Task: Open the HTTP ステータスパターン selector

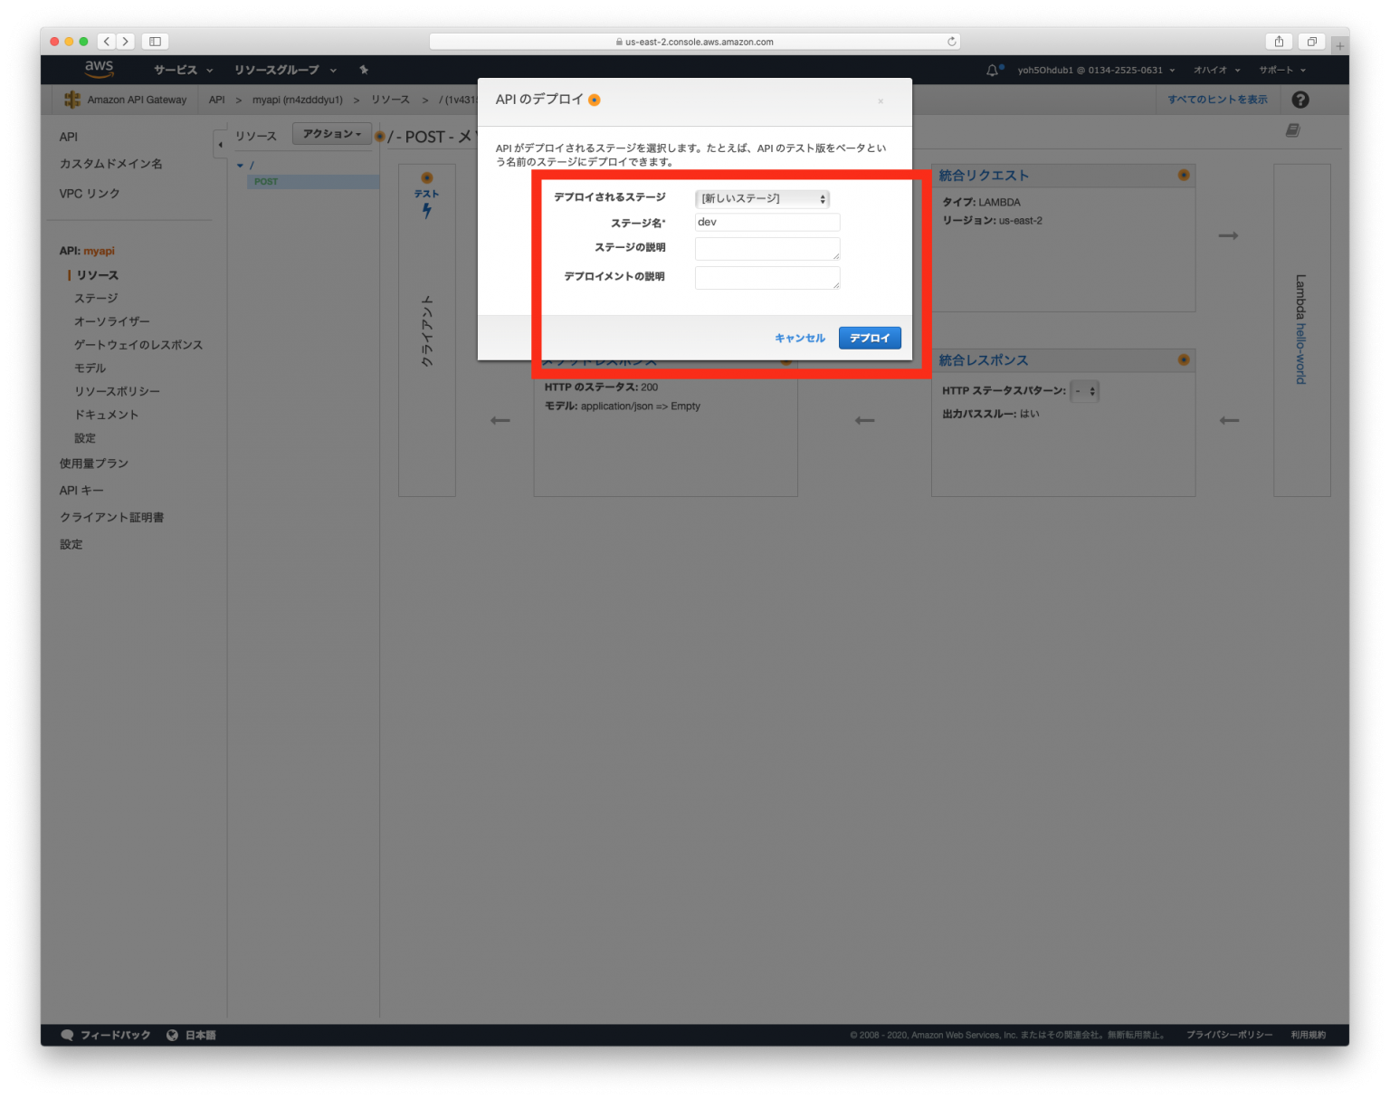Action: 1084,390
